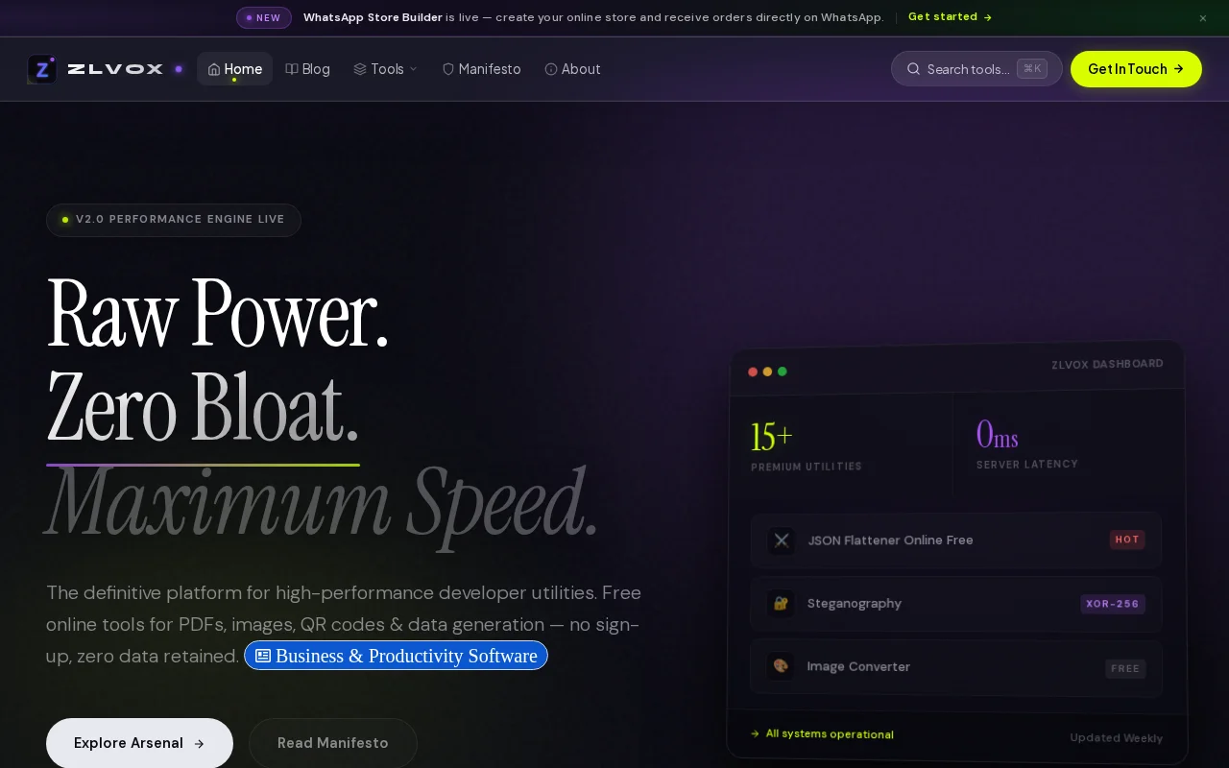Click the Get In Touch button

(x=1136, y=69)
